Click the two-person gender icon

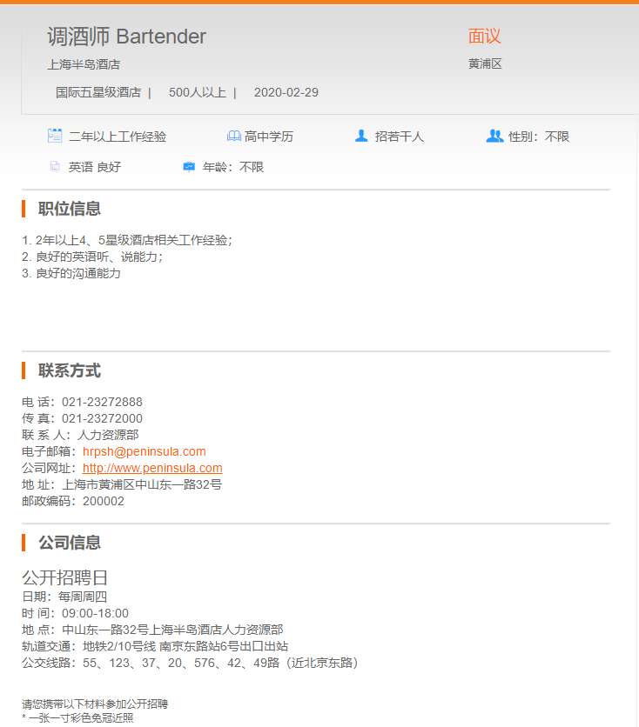494,136
